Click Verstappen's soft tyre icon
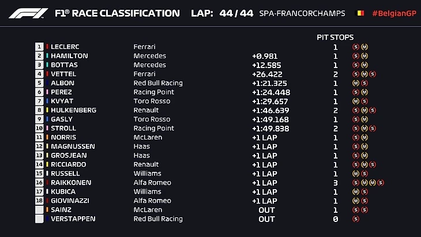Screen dimensions: 421x237 tap(355, 219)
